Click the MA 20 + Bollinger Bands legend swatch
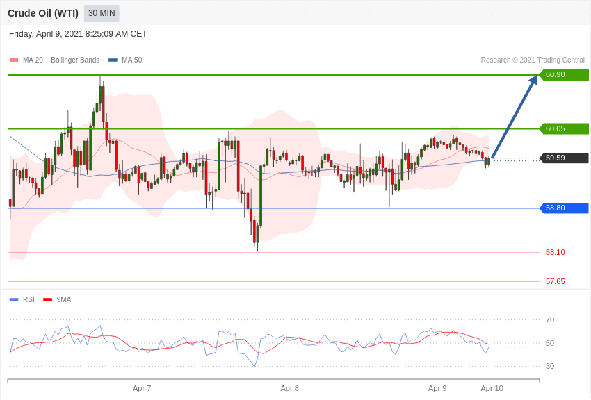This screenshot has width=591, height=400. pyautogui.click(x=14, y=60)
